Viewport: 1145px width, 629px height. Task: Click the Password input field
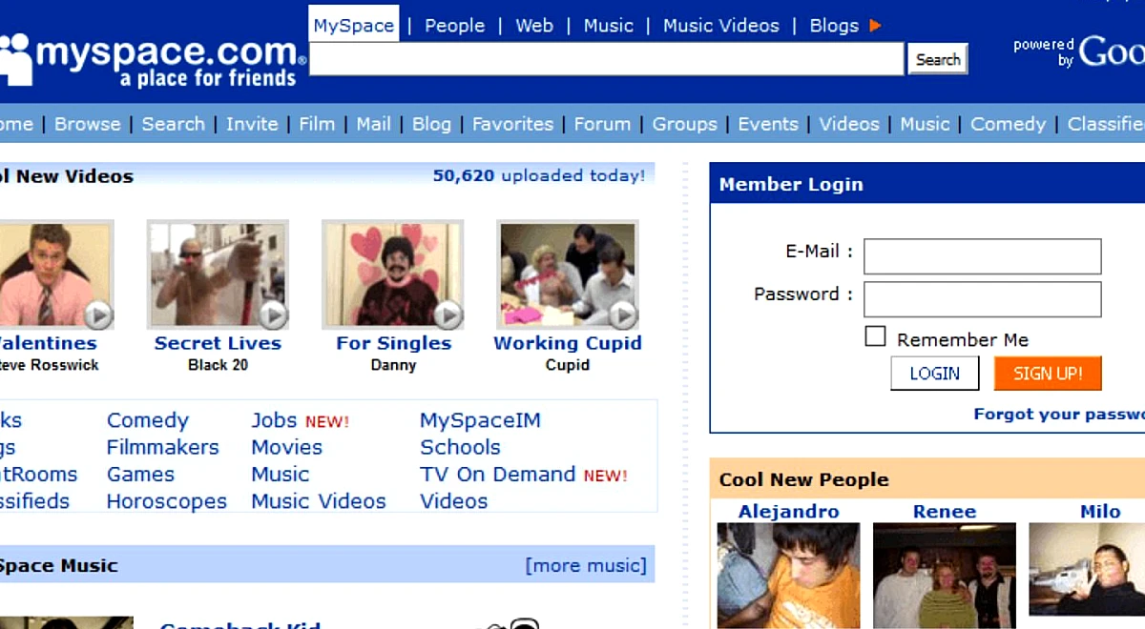click(x=982, y=299)
